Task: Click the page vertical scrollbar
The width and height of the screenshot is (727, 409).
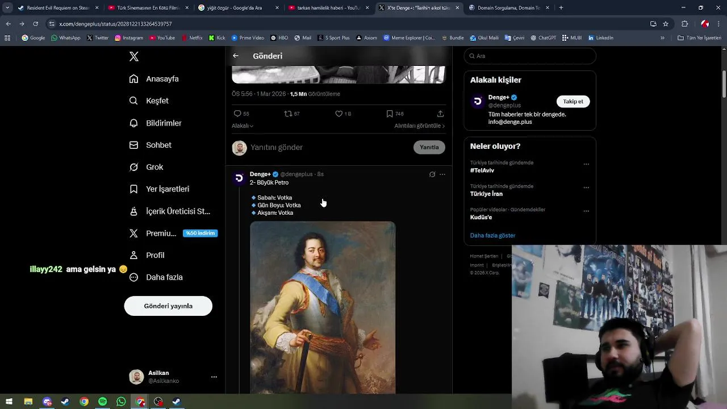Action: click(724, 85)
